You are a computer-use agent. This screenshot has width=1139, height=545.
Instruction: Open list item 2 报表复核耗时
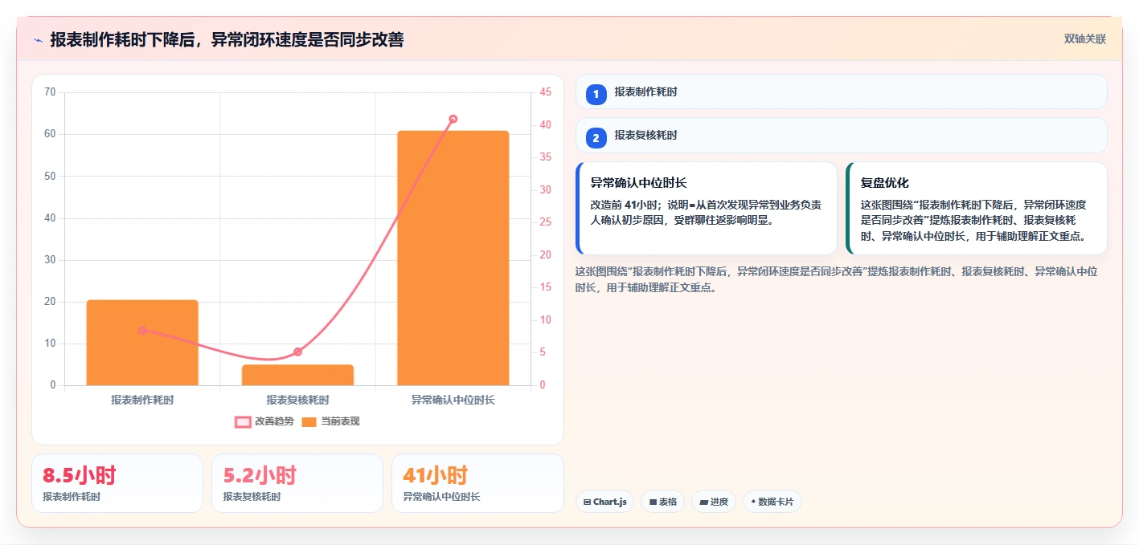(x=842, y=135)
